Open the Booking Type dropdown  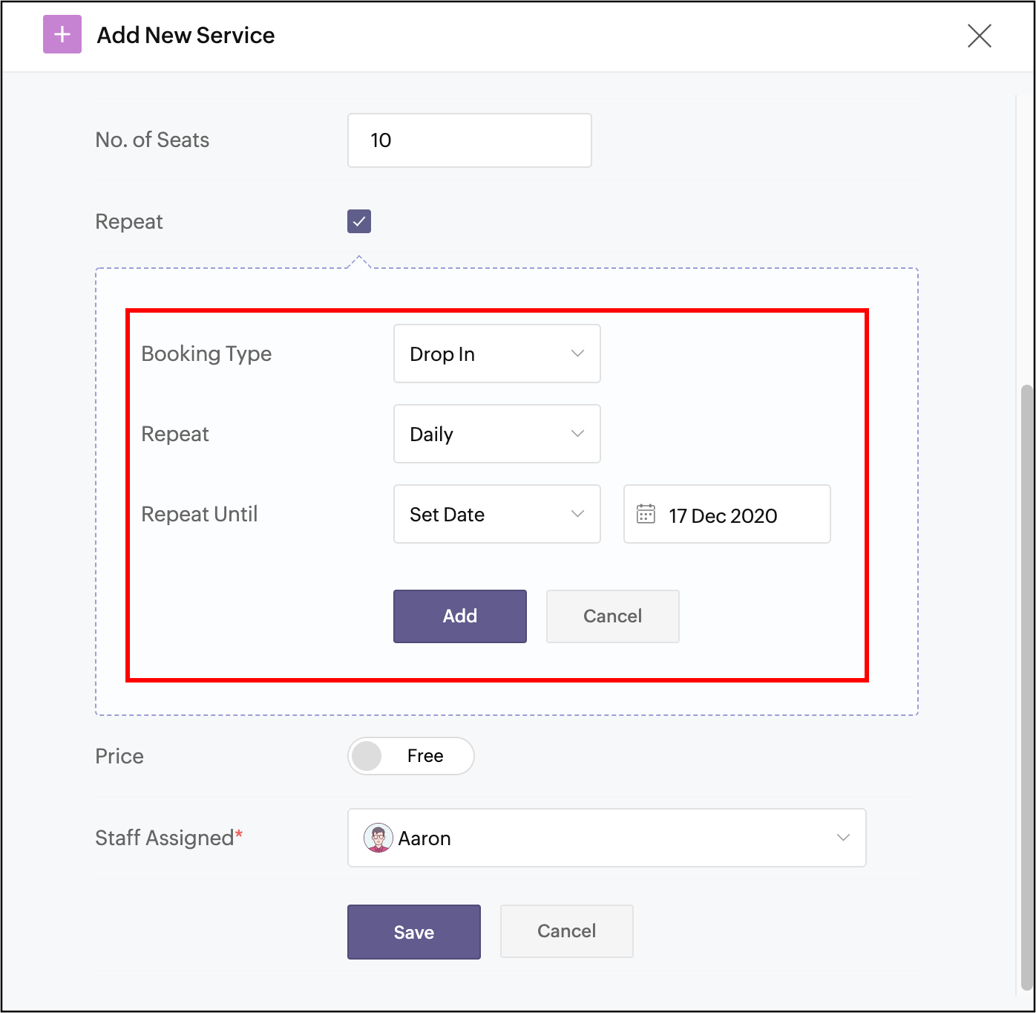point(496,354)
